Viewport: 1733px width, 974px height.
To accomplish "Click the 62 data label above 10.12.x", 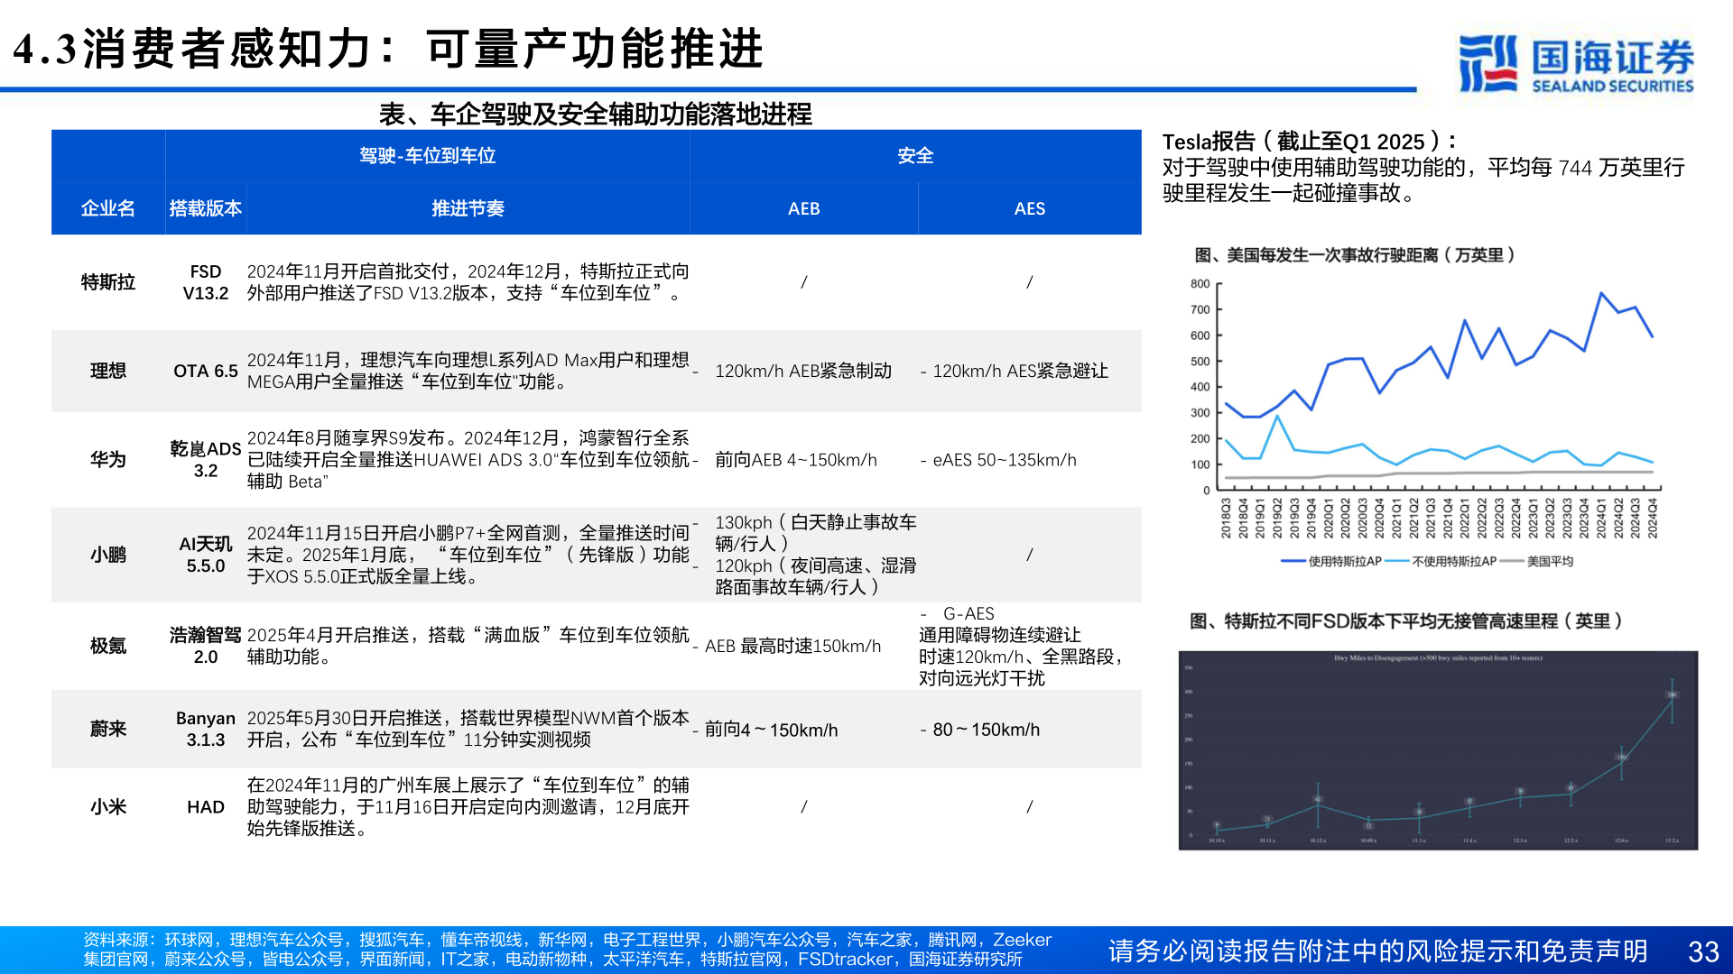I will [x=1318, y=799].
